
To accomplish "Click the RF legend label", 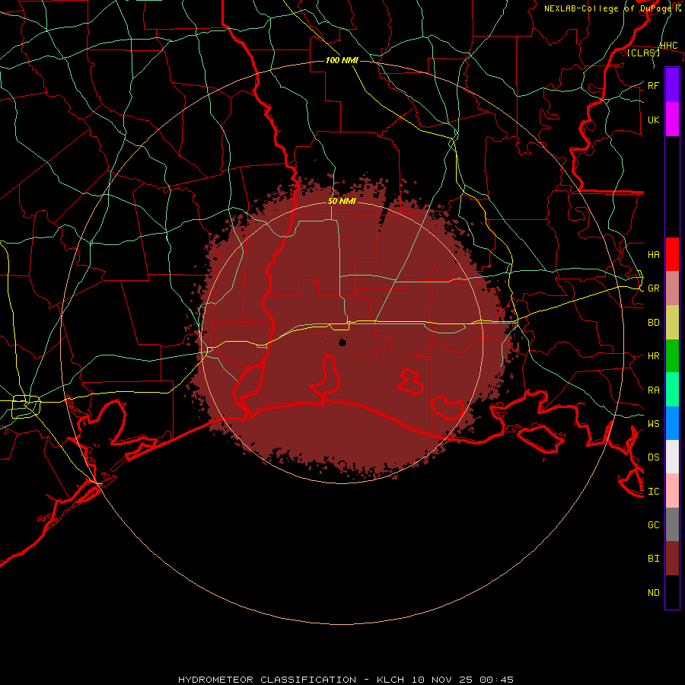I will [654, 85].
